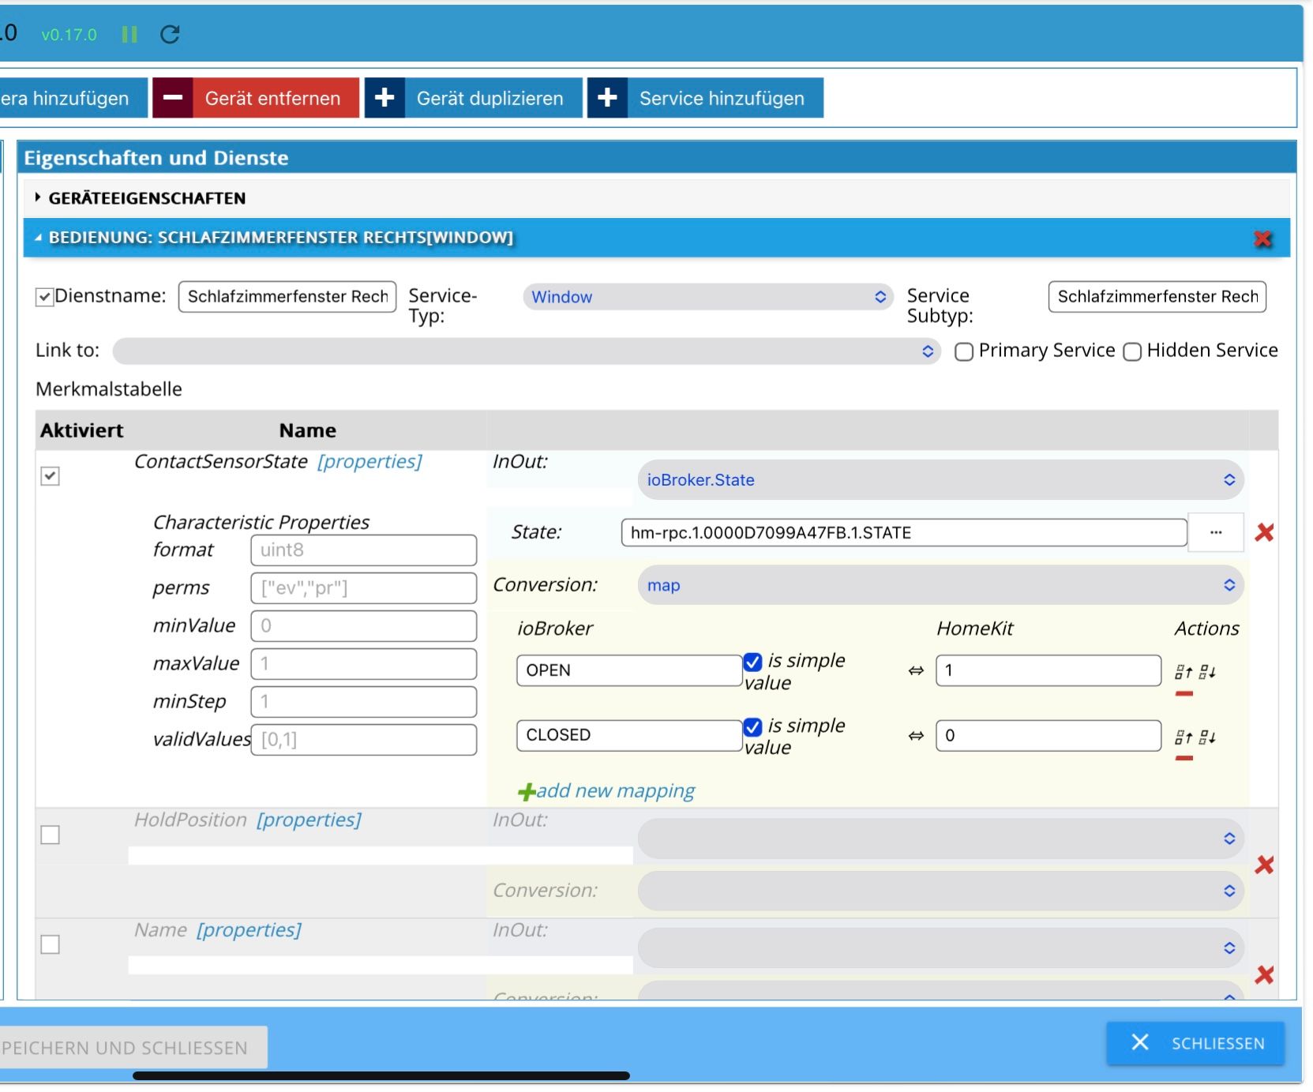This screenshot has height=1092, width=1313.
Task: Click the plus icon of Gerät duplizieren
Action: tap(385, 98)
